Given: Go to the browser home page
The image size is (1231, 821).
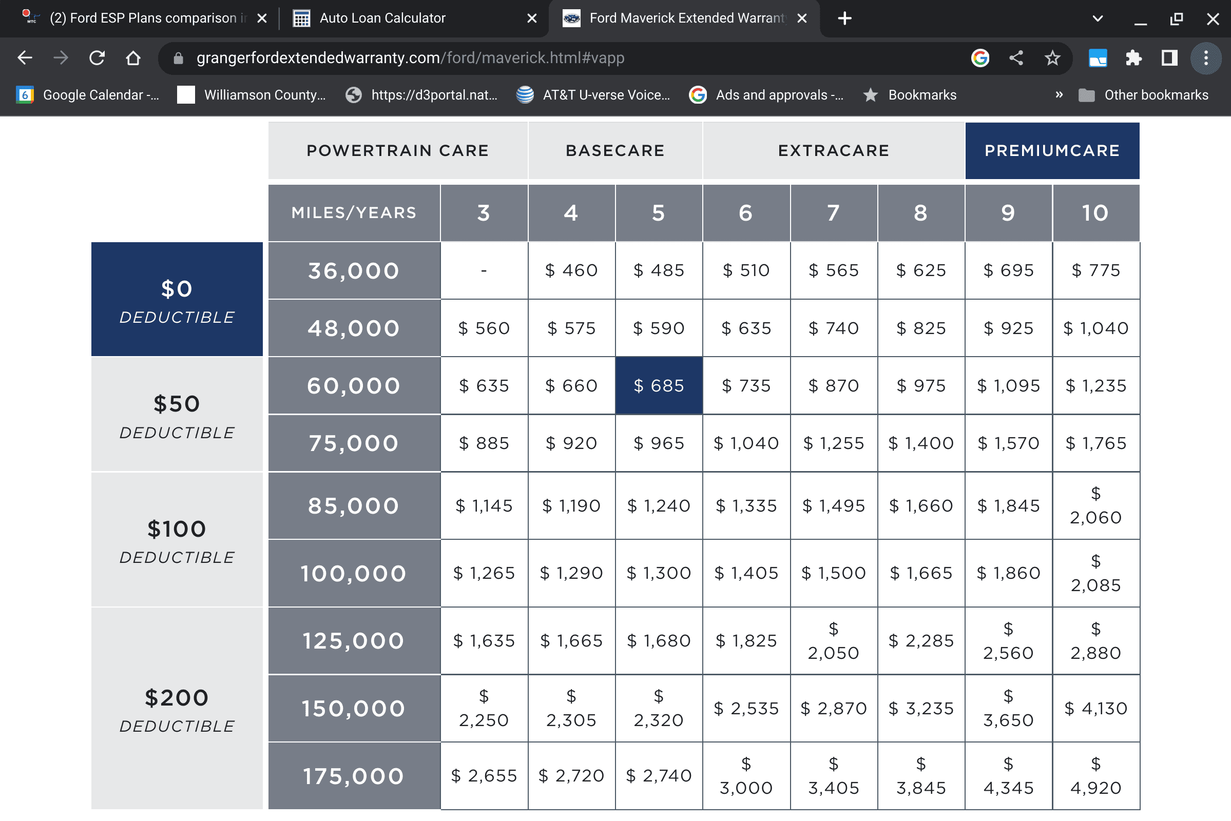Looking at the screenshot, I should coord(133,57).
